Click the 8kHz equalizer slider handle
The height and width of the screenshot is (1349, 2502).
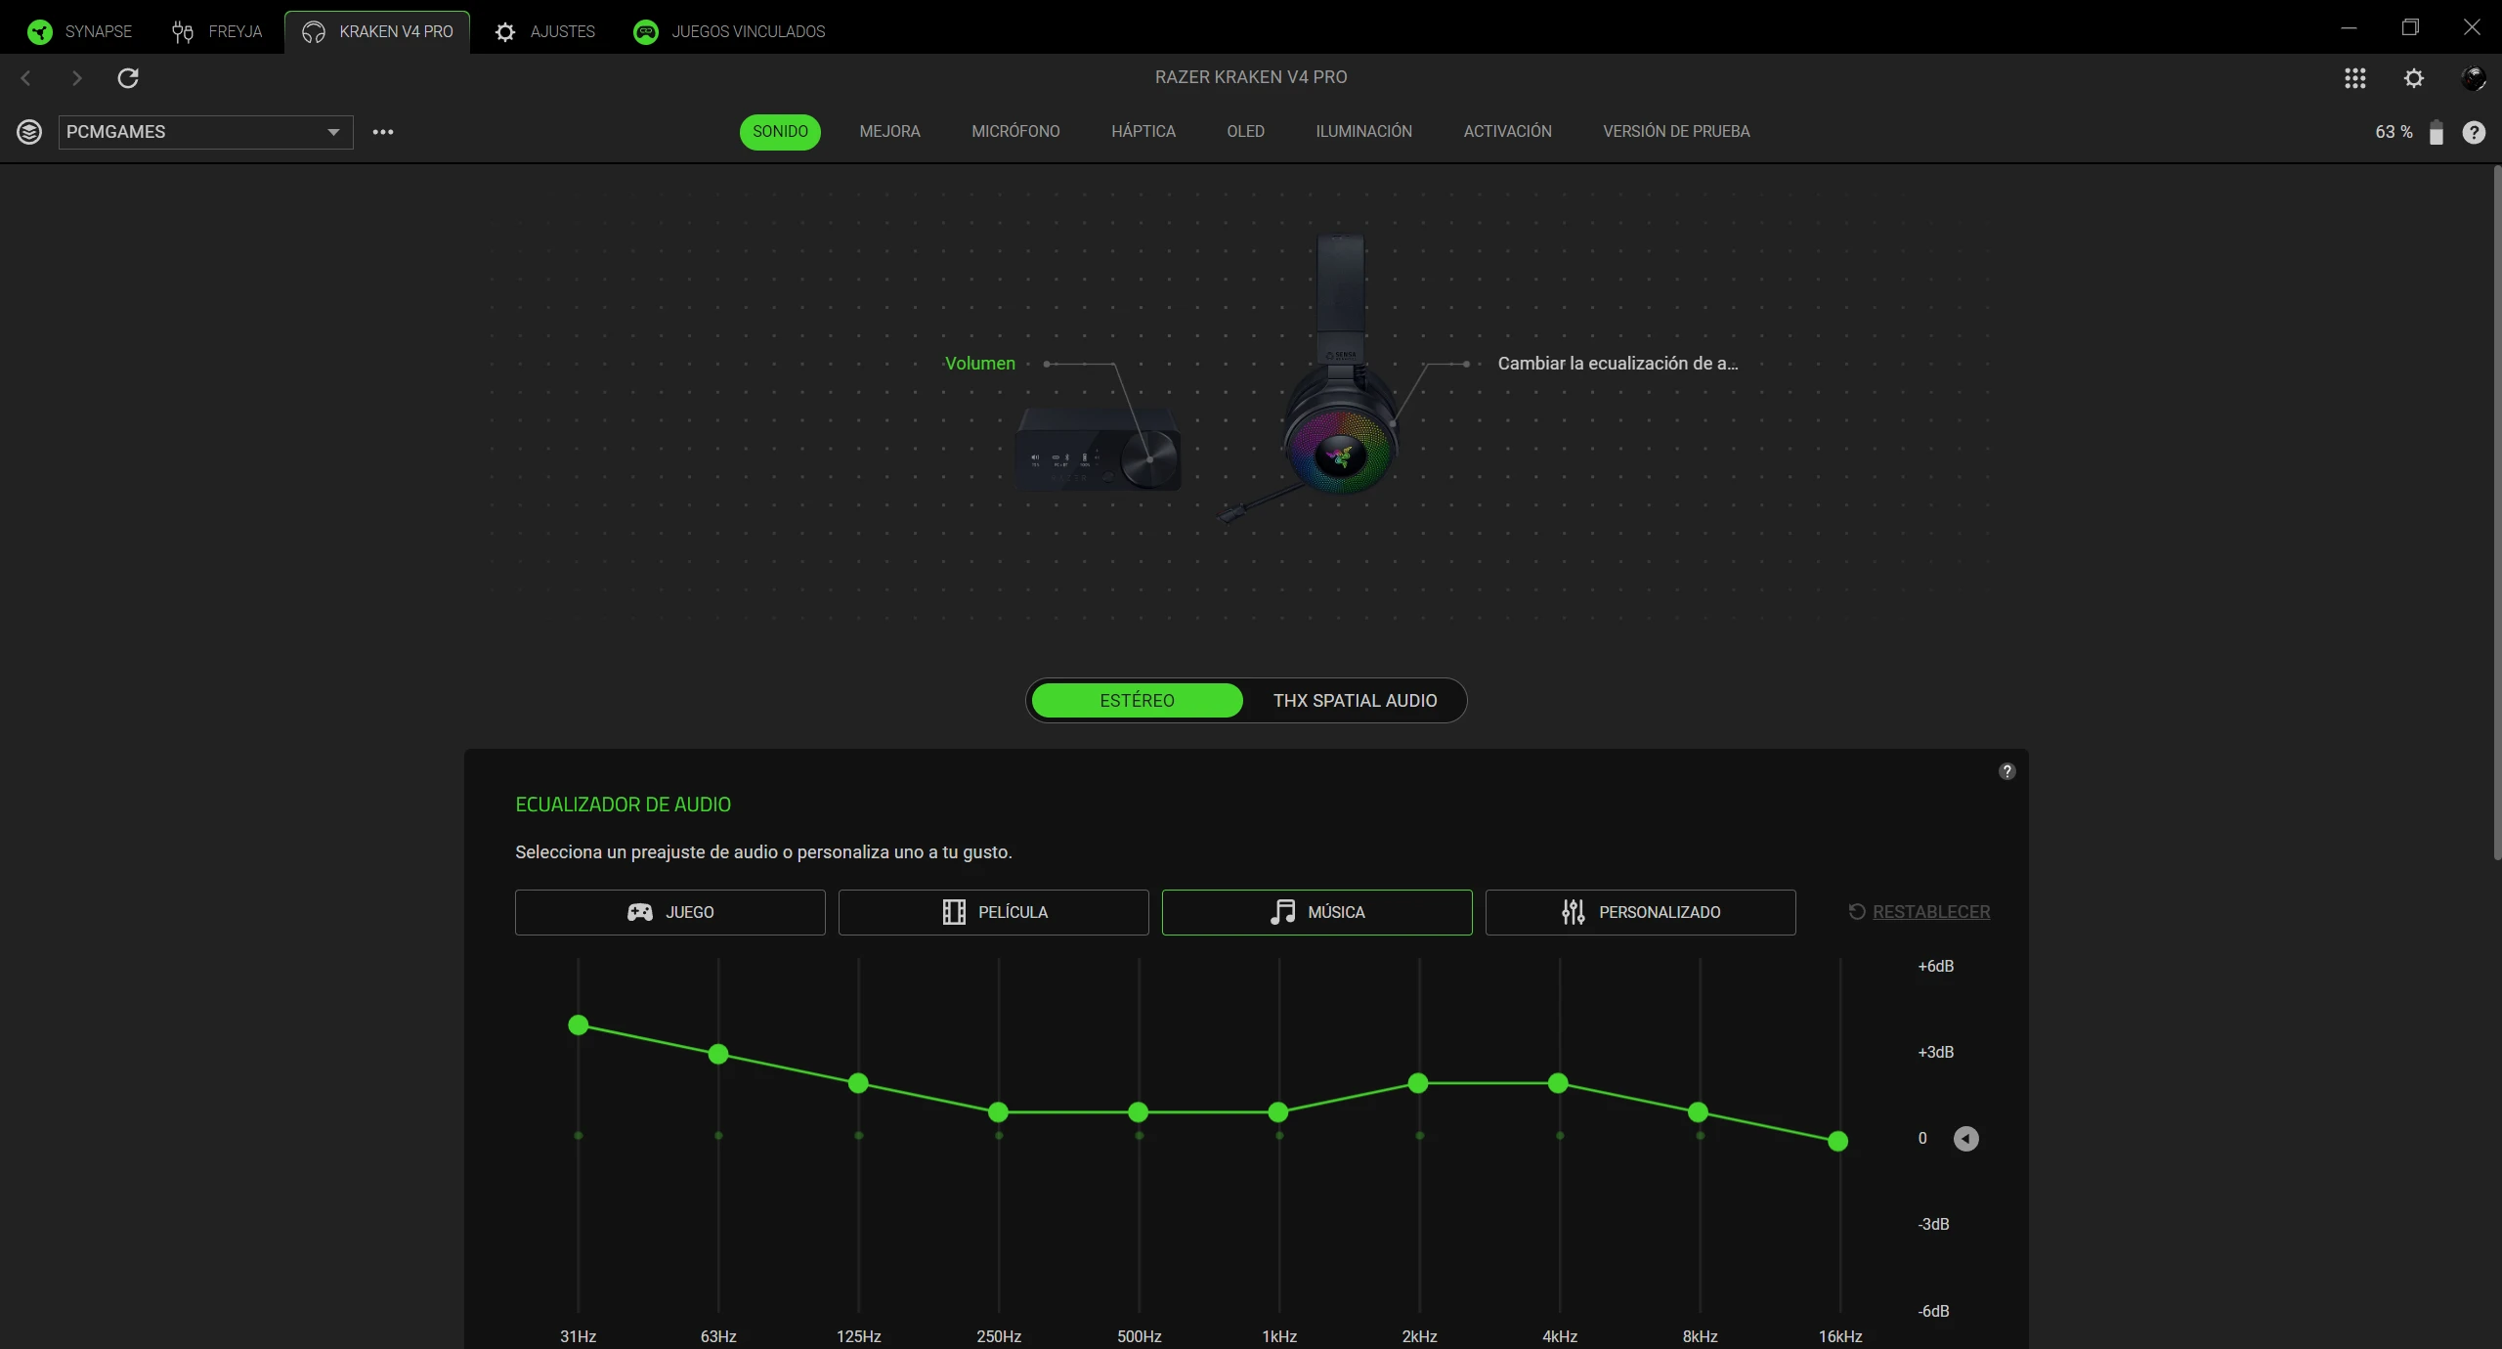point(1699,1112)
